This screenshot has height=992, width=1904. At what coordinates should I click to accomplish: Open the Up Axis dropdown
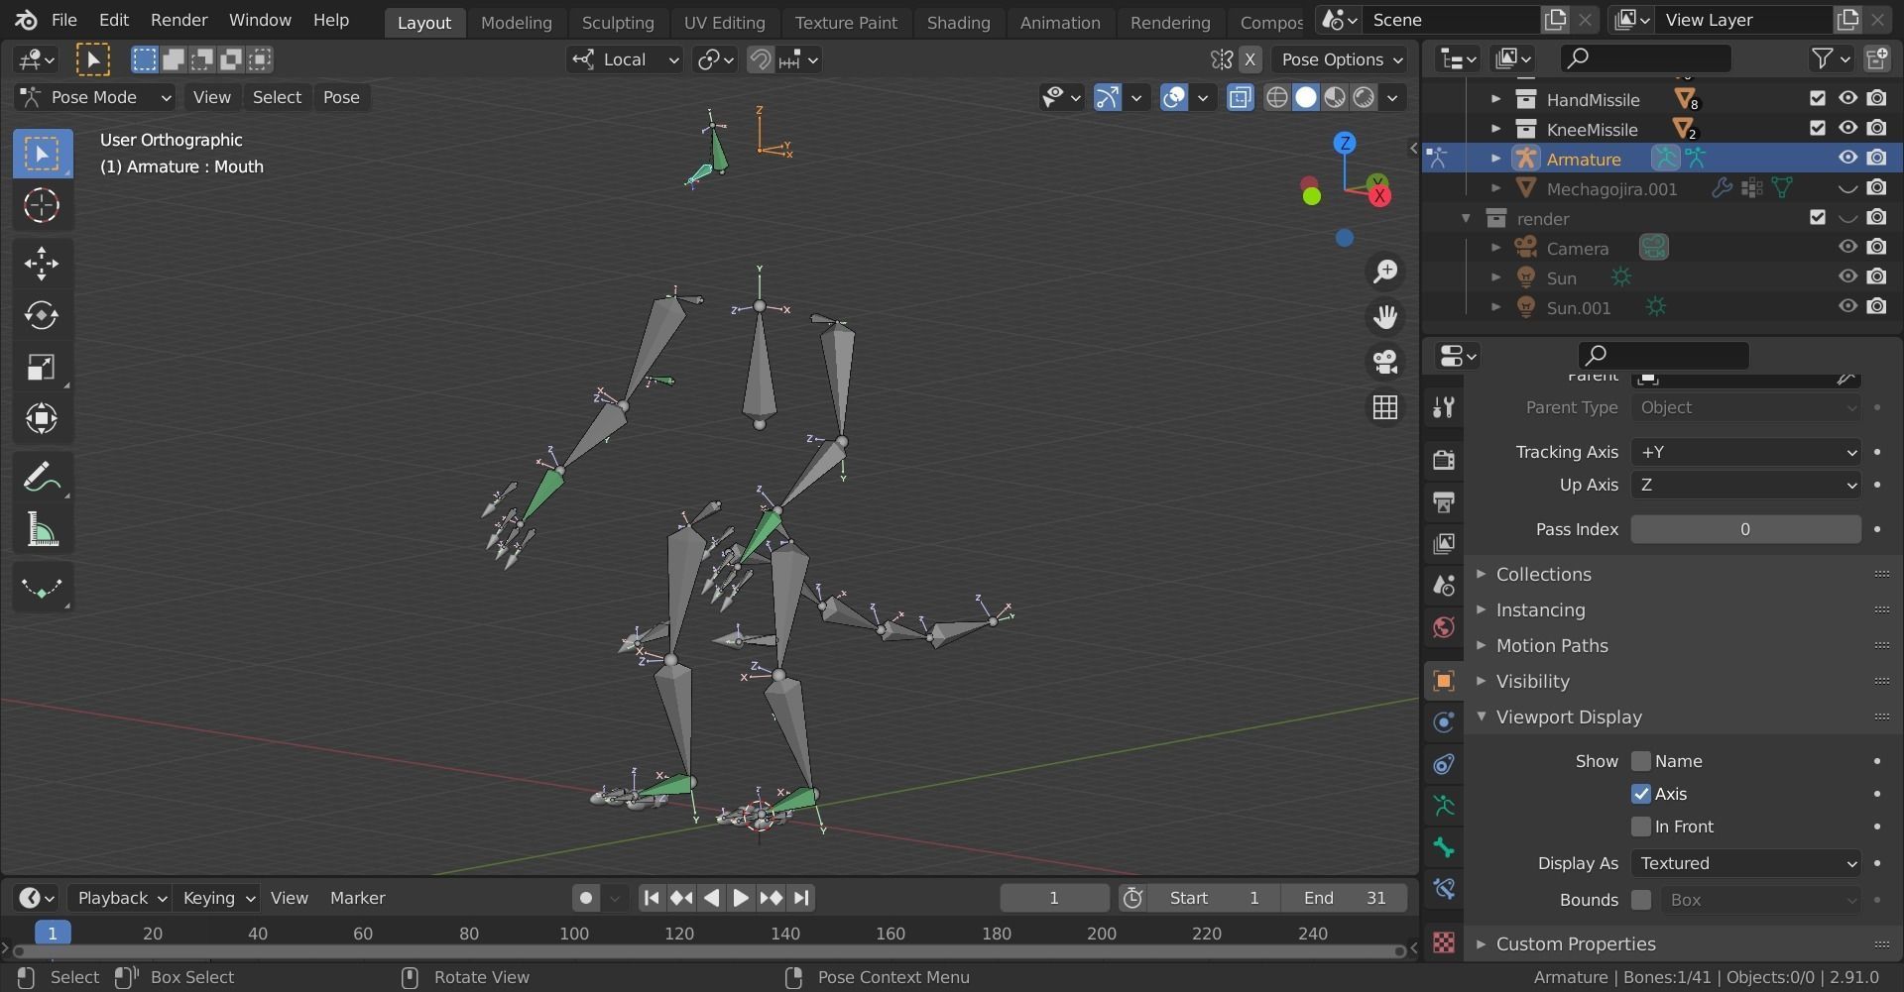pos(1745,485)
